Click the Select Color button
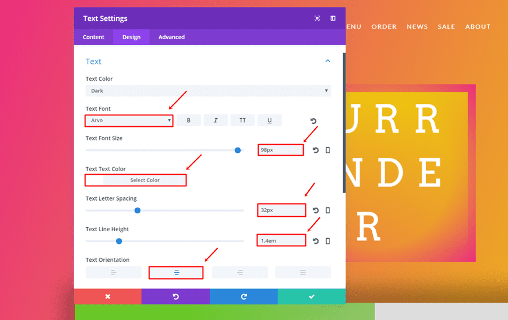This screenshot has width=508, height=320. point(144,180)
